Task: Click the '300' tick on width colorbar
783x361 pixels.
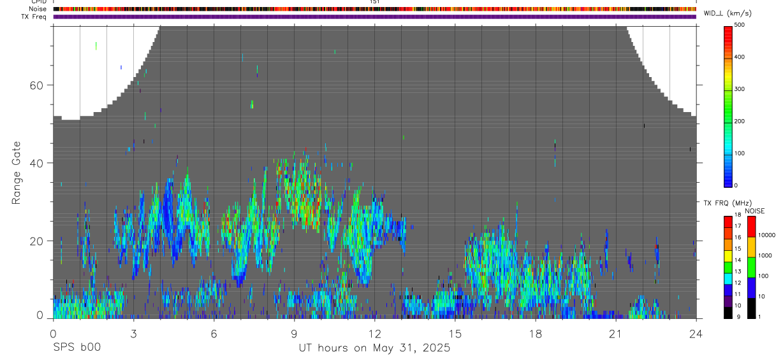Action: click(740, 89)
